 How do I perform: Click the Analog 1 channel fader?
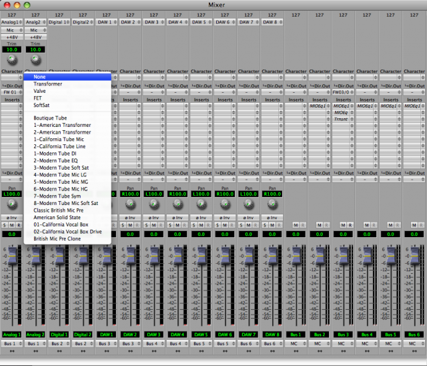tap(13, 256)
